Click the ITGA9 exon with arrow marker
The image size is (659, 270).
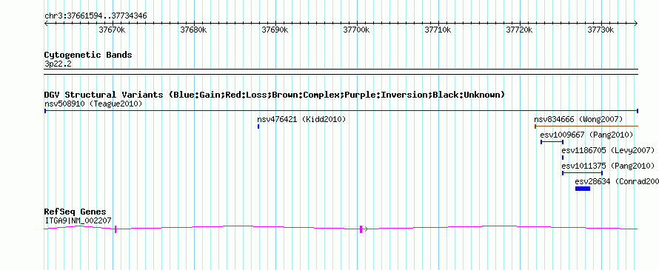point(363,229)
